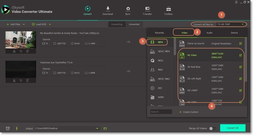Click the high speed conversion lightning icon
This screenshot has height=135, width=253.
(x=17, y=129)
